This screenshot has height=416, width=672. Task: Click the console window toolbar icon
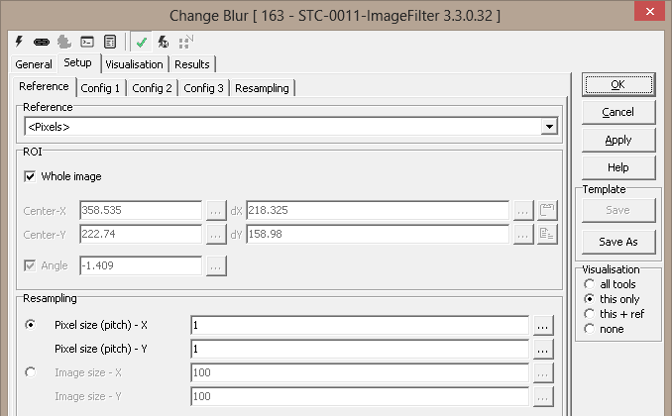pos(87,43)
